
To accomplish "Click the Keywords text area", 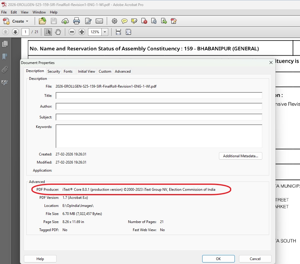I will pos(159,136).
